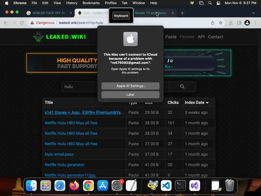
Task: Click the Chrome back arrow
Action: [6, 23]
